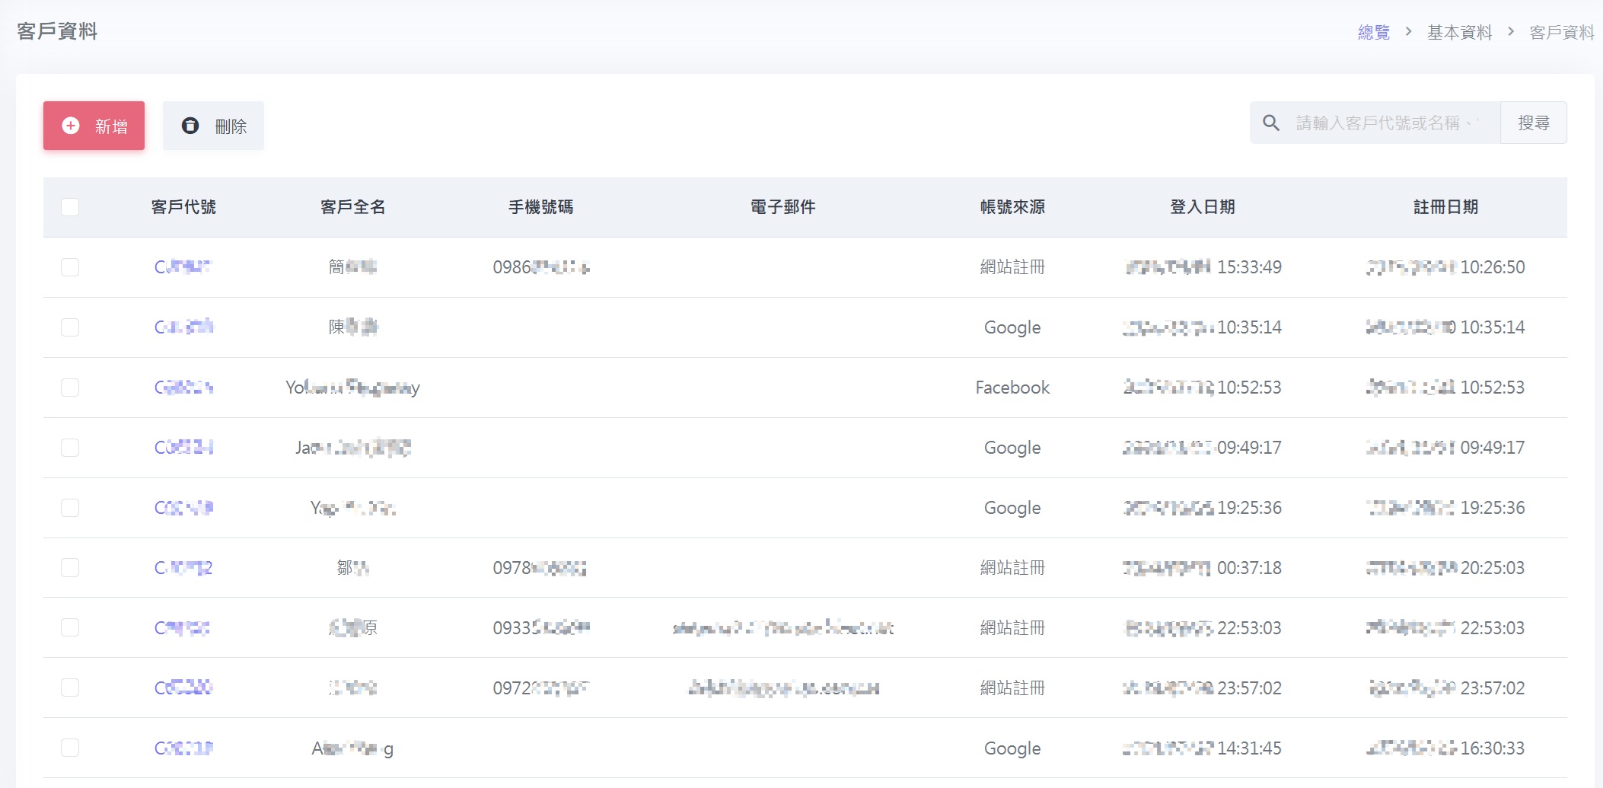Open customer code for row with phone 0972
The height and width of the screenshot is (788, 1603).
183,688
